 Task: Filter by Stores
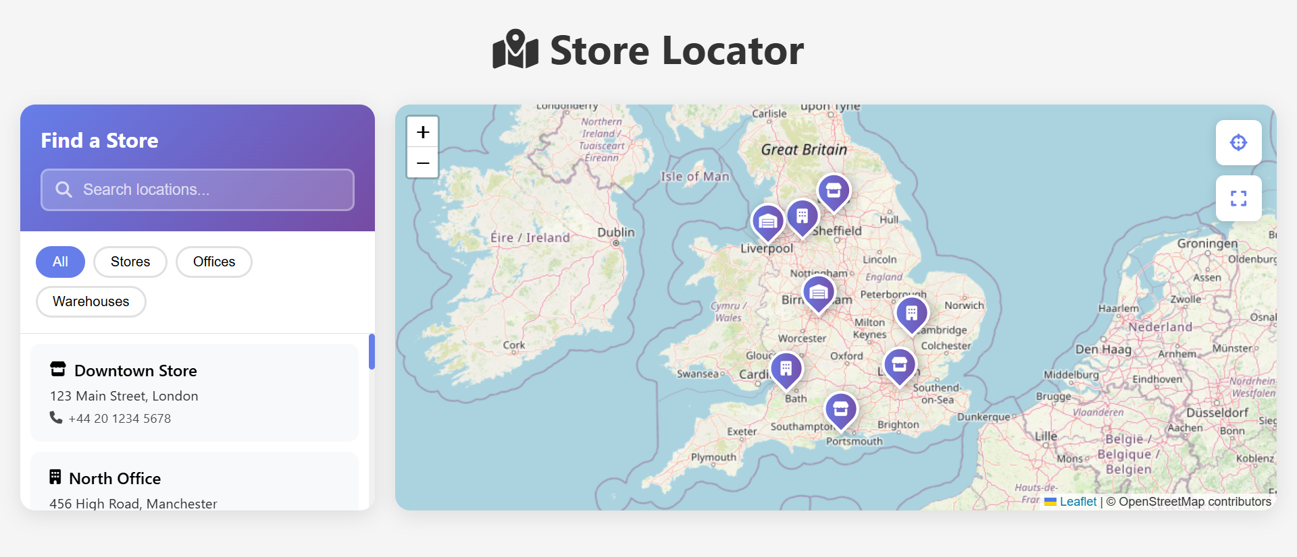(130, 262)
